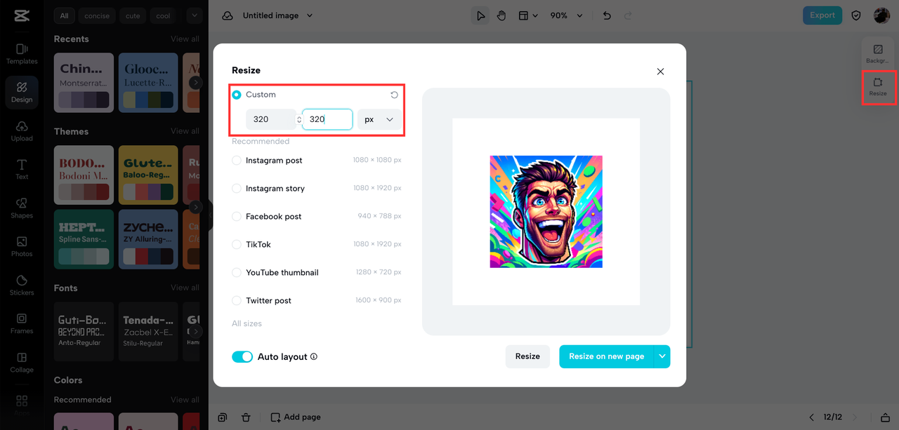Select the Facebook post radio option
This screenshot has width=899, height=430.
point(237,216)
